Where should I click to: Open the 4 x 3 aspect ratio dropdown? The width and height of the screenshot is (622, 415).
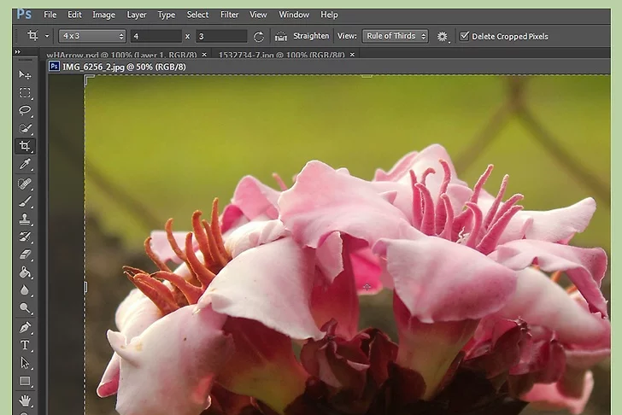pos(91,36)
